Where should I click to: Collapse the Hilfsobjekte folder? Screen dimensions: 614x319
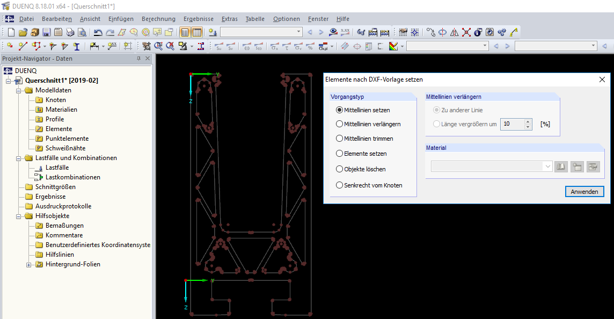point(18,216)
